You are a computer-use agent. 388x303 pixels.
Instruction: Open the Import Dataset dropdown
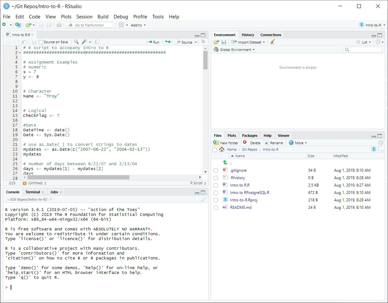(x=248, y=42)
